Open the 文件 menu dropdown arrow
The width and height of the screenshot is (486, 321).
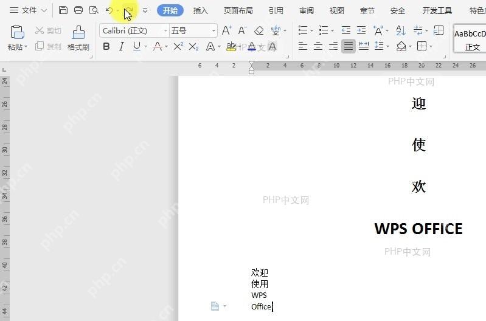tap(44, 10)
